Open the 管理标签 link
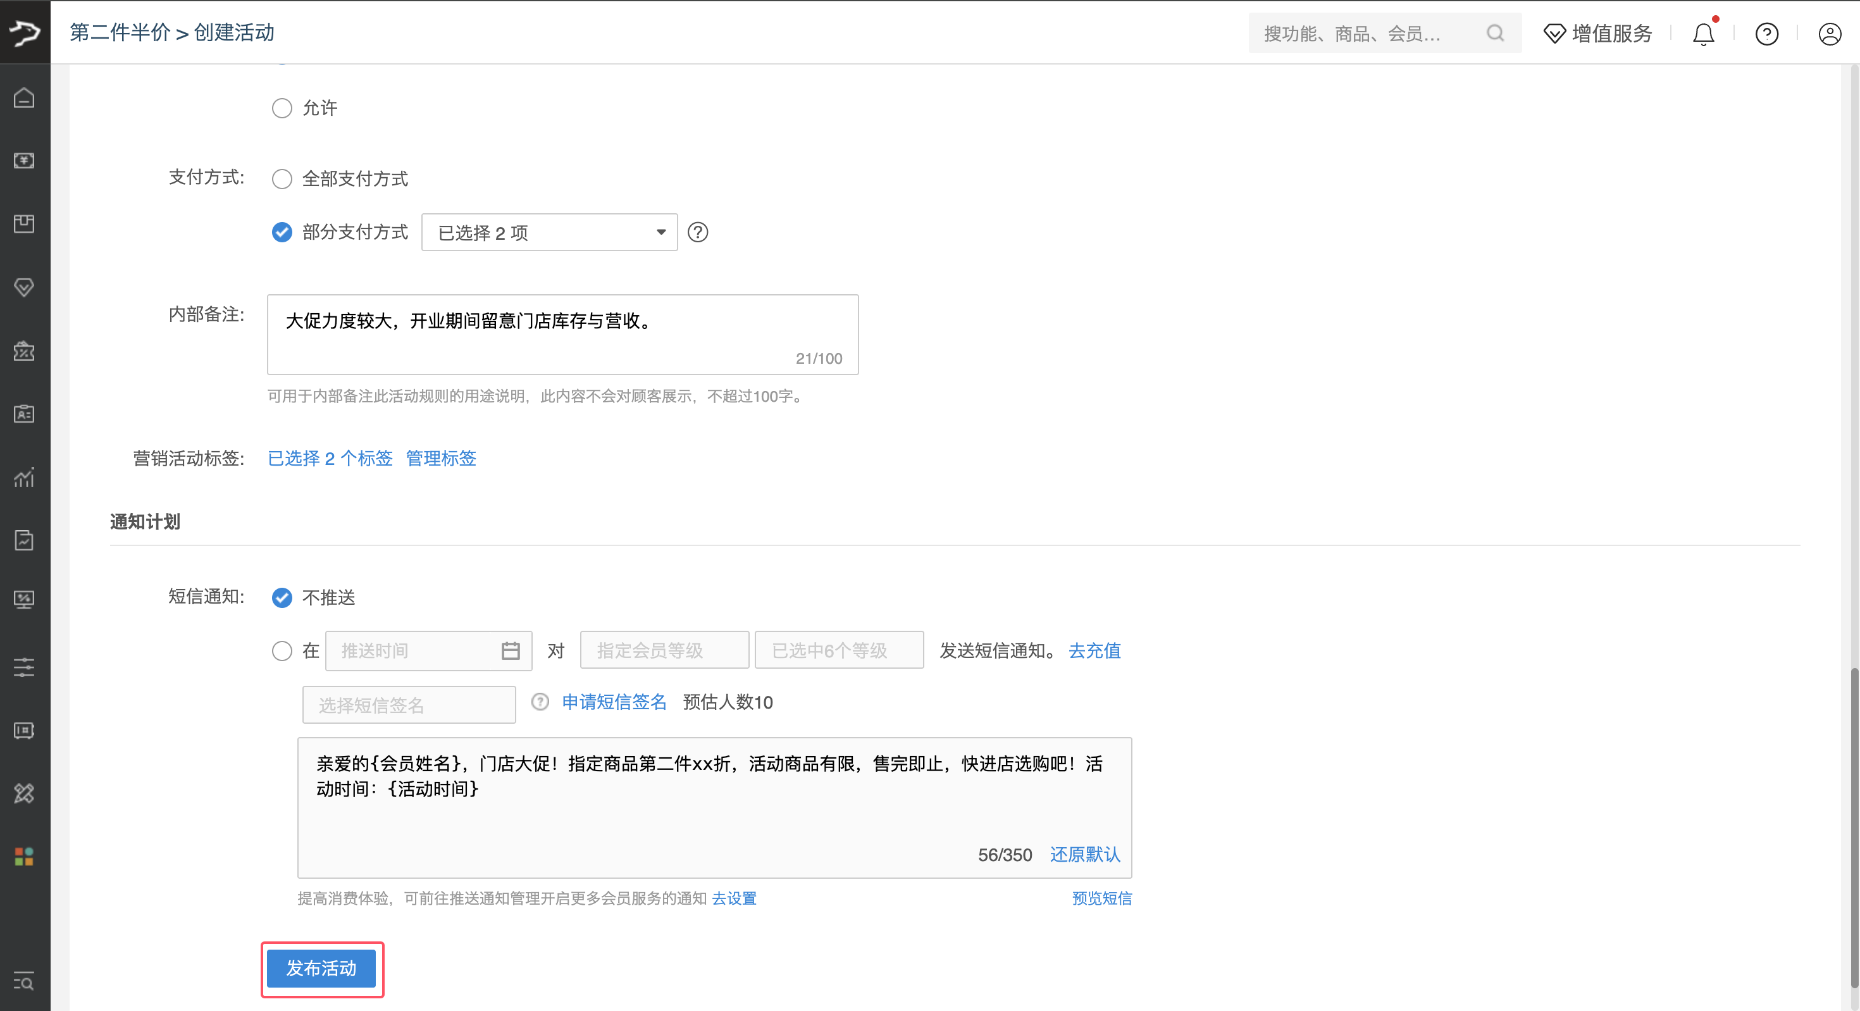Screen dimensions: 1860x1011 click(x=441, y=459)
